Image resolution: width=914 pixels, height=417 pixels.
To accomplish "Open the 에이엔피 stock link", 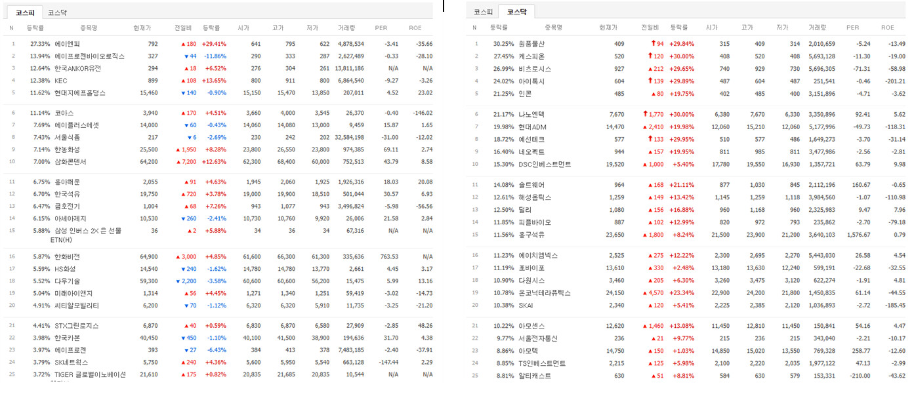I will click(x=67, y=44).
